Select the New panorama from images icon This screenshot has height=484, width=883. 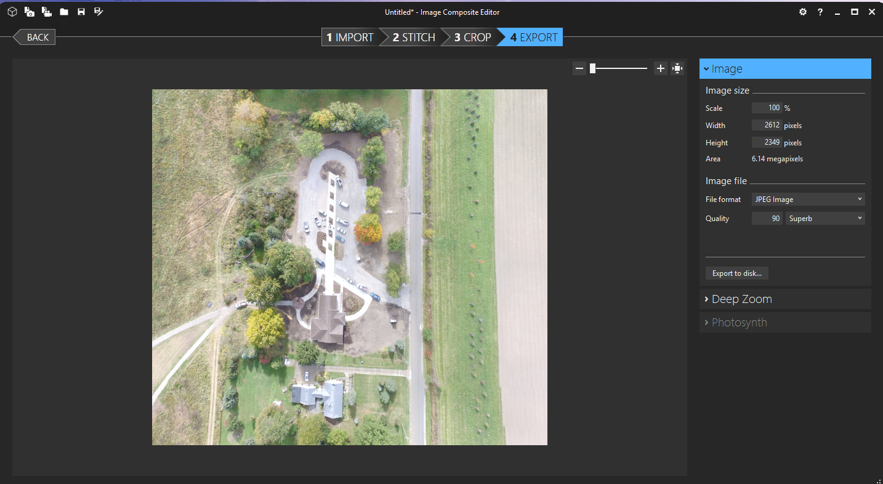29,11
